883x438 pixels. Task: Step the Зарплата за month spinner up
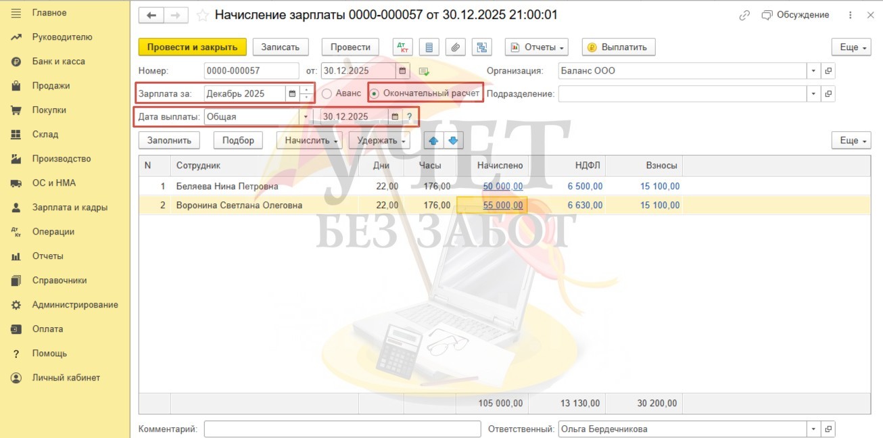pyautogui.click(x=308, y=90)
